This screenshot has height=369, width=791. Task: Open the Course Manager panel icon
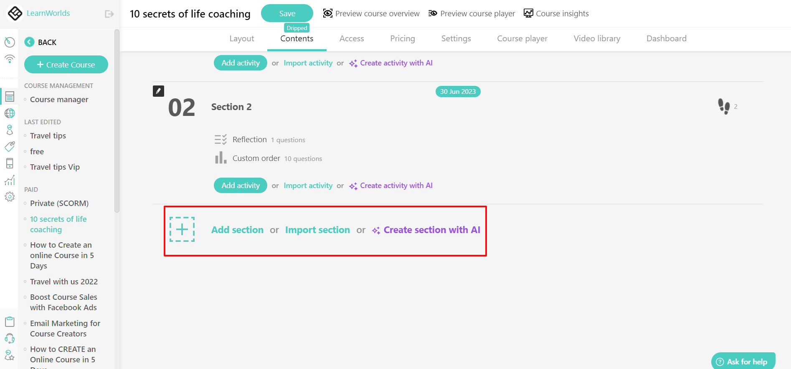click(10, 96)
